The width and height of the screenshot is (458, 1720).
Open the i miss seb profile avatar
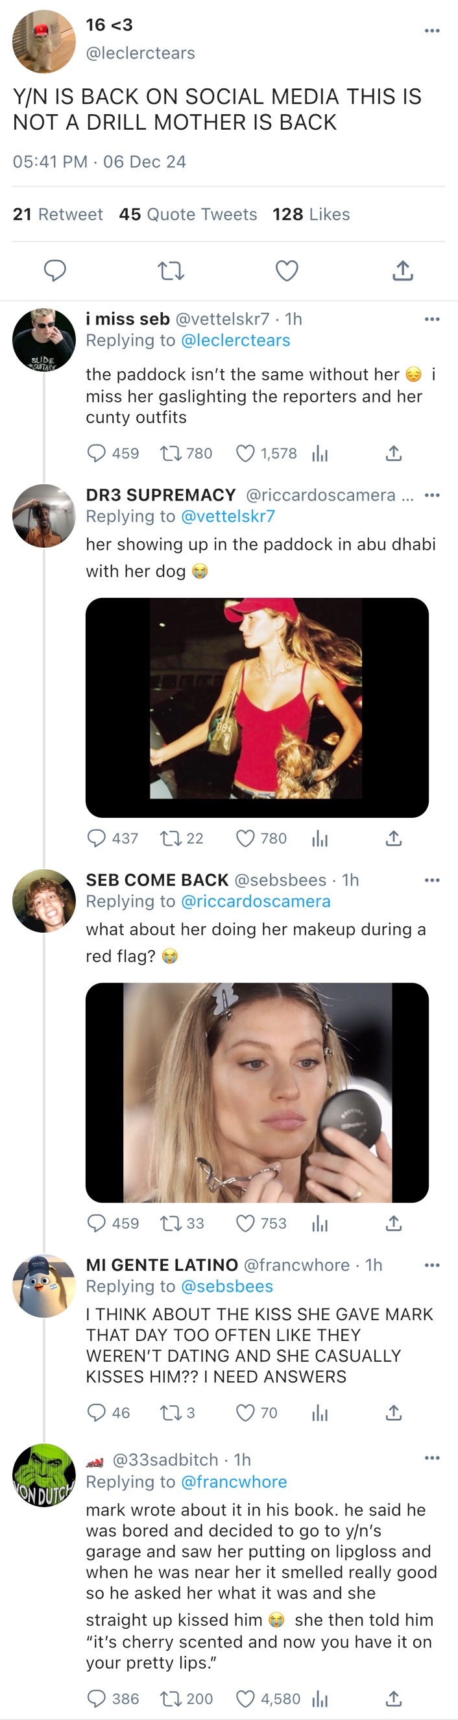[x=44, y=340]
